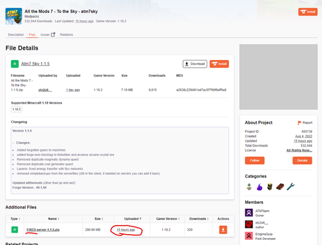Open the FIXED-server-1.1.5.zip file link

click(x=43, y=230)
